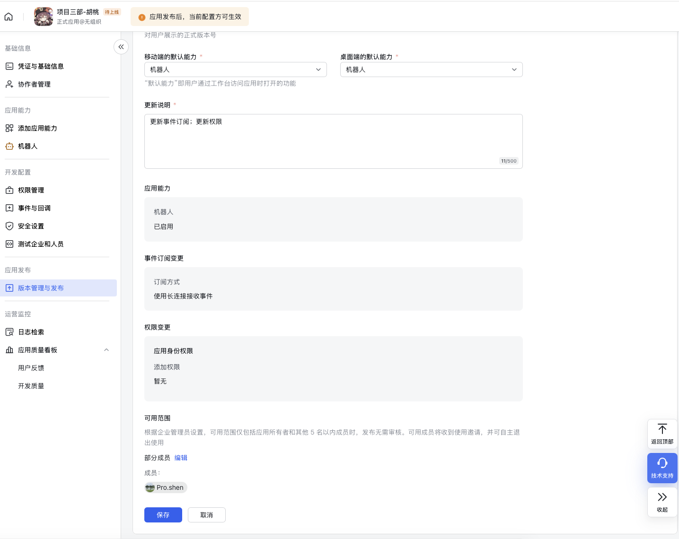Image resolution: width=679 pixels, height=539 pixels.
Task: Click the 添加应用能力 icon
Action: tap(9, 128)
